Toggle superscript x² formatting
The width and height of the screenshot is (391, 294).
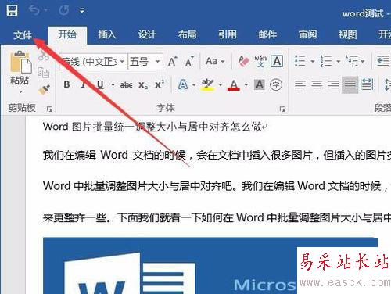click(x=160, y=84)
